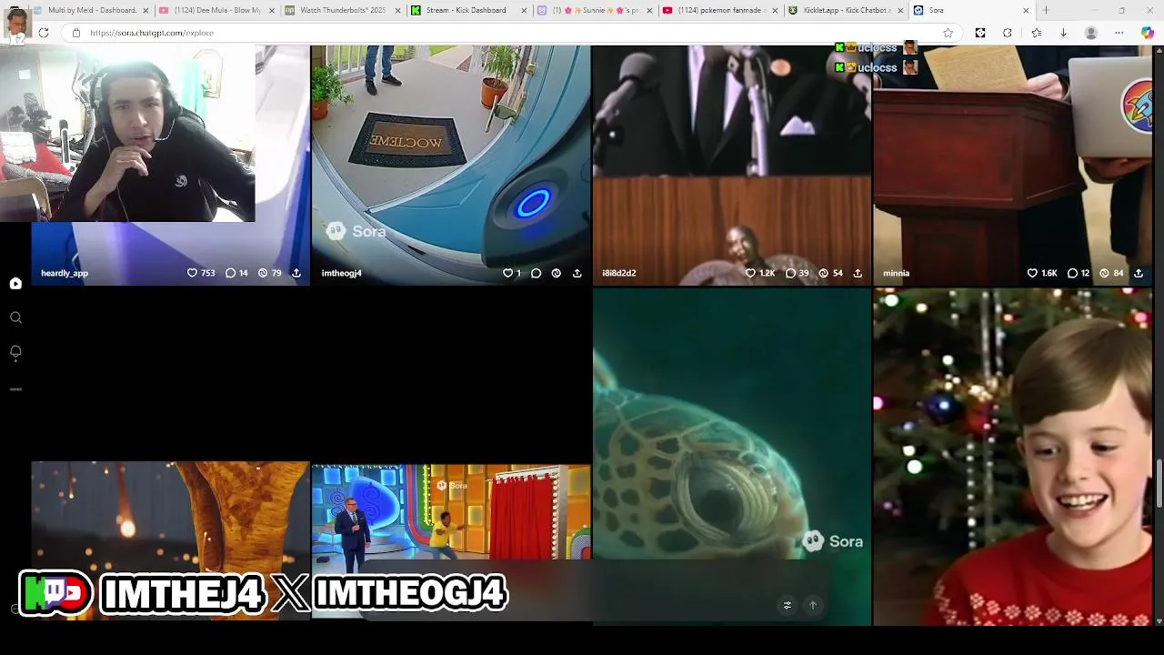Image resolution: width=1164 pixels, height=655 pixels.
Task: Open a new browser tab
Action: [1046, 10]
